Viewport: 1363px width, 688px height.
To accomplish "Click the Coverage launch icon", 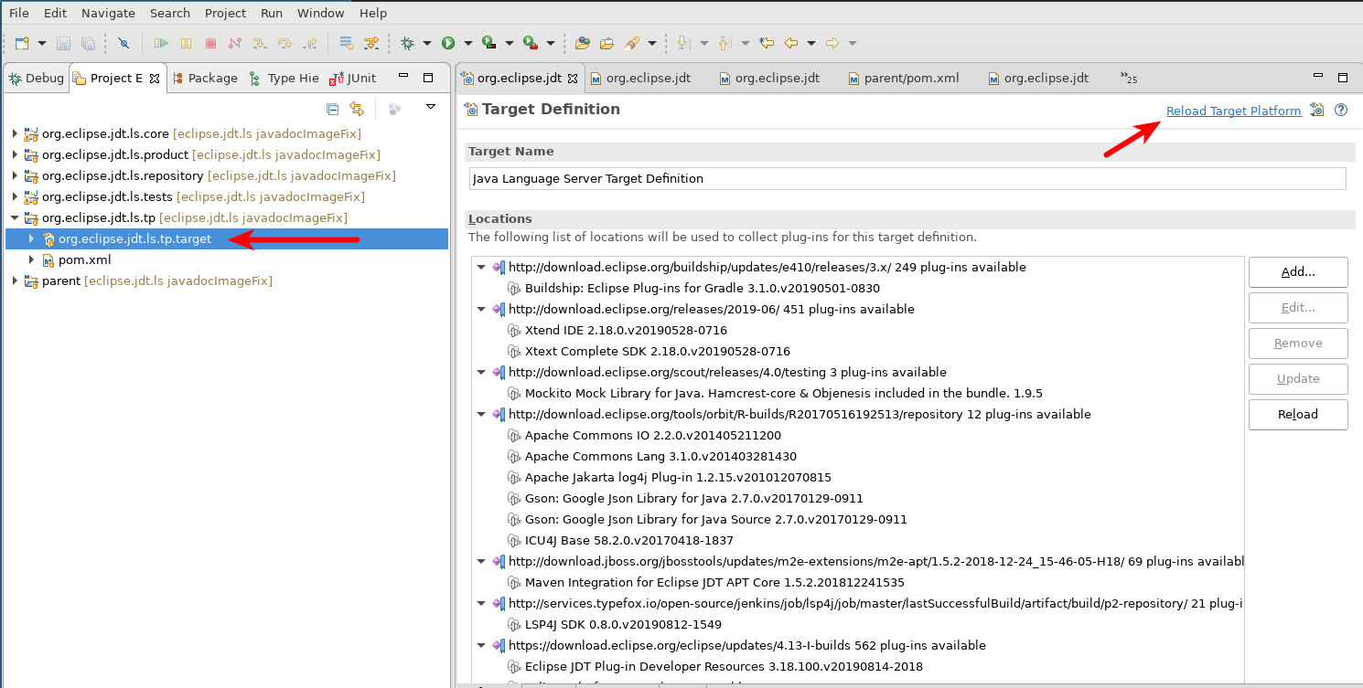I will (488, 43).
